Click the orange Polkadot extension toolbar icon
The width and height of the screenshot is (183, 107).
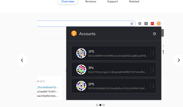[159, 24]
